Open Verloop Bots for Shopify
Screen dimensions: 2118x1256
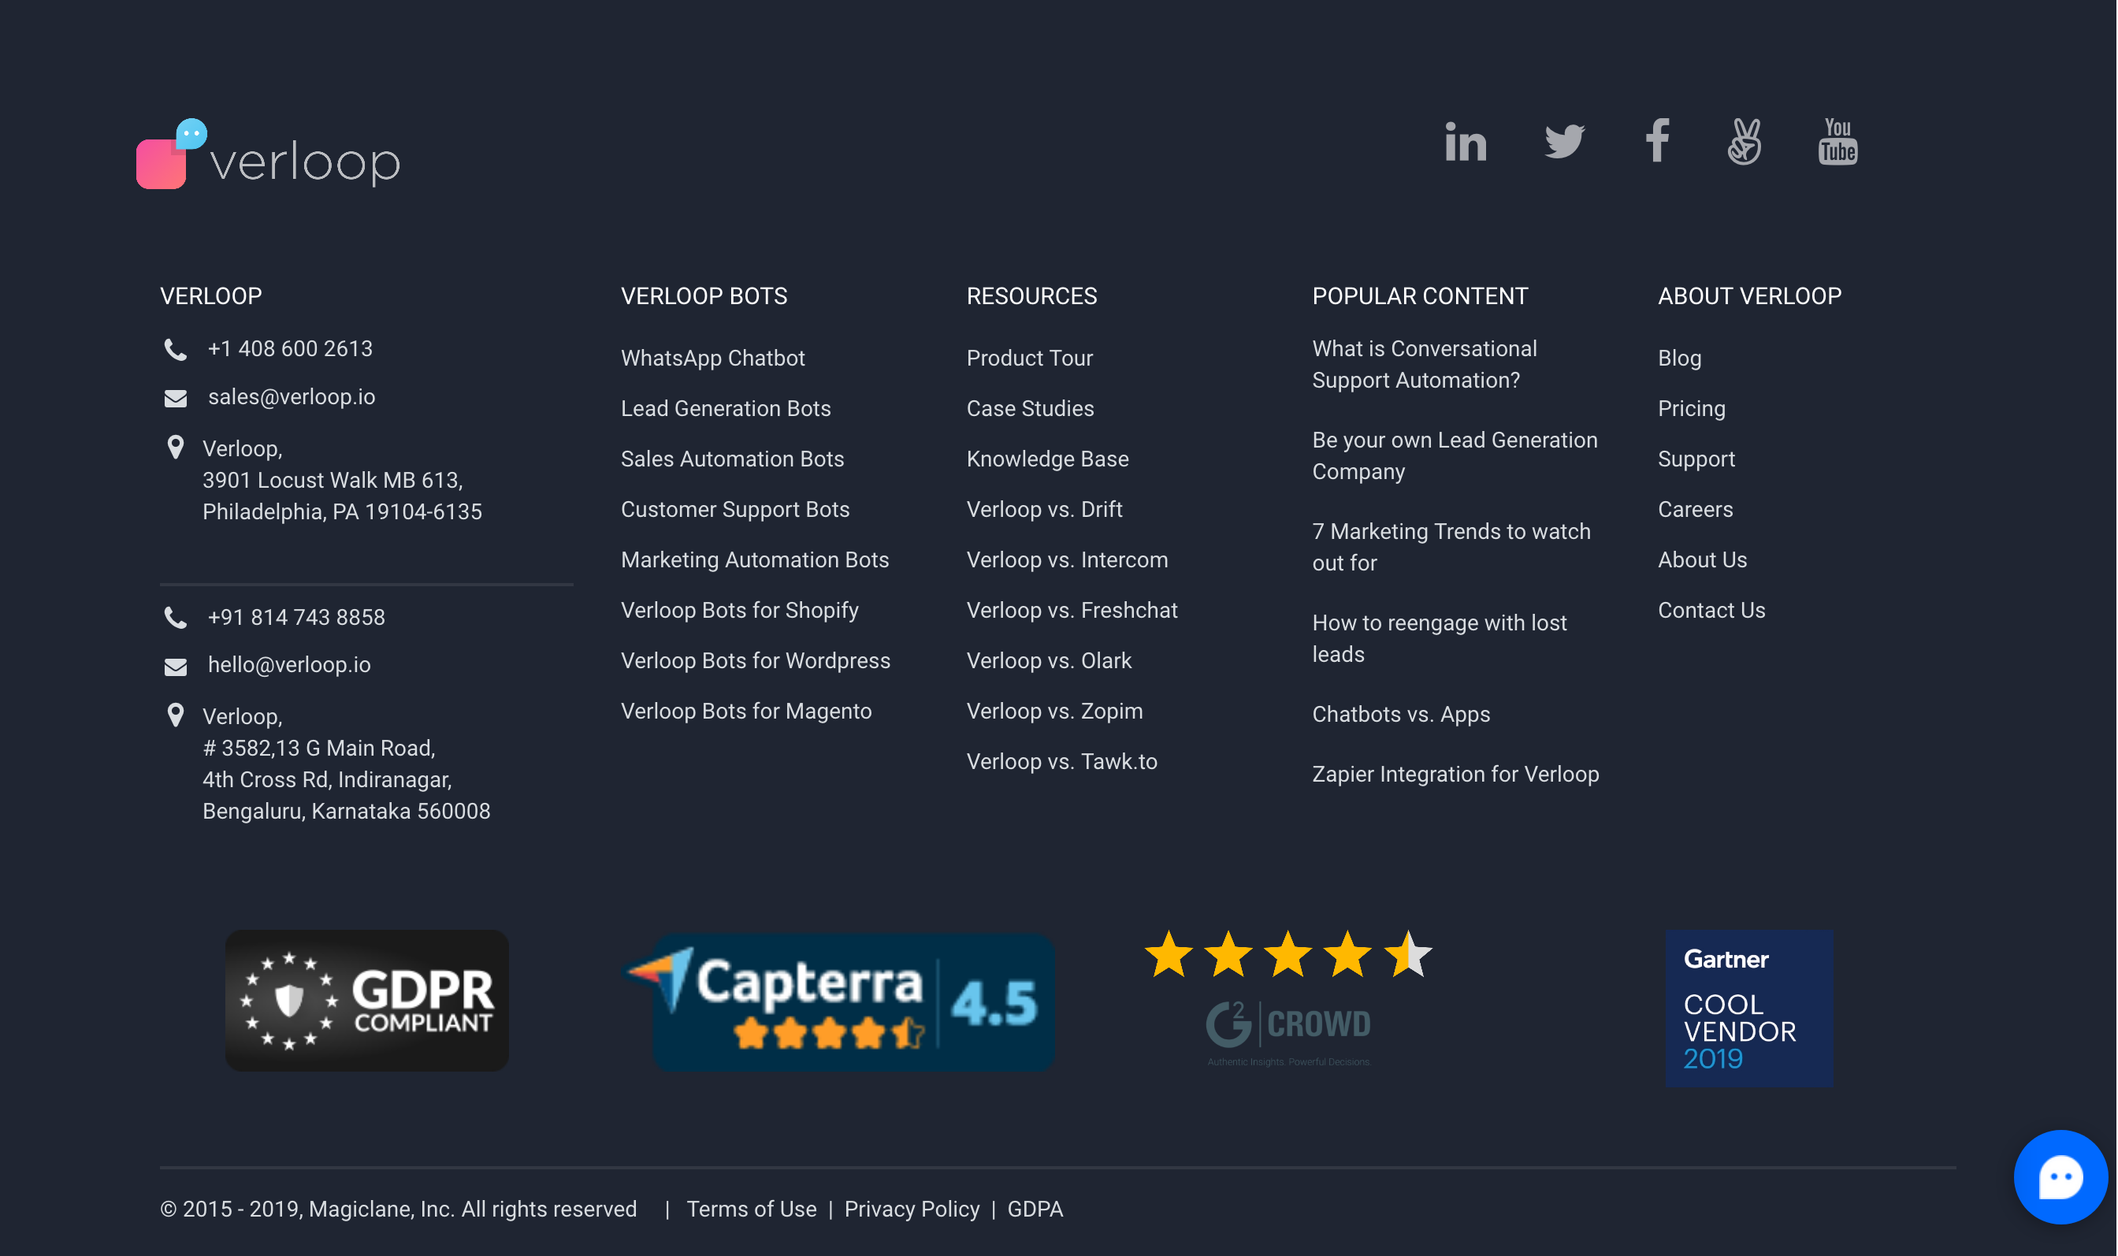740,610
